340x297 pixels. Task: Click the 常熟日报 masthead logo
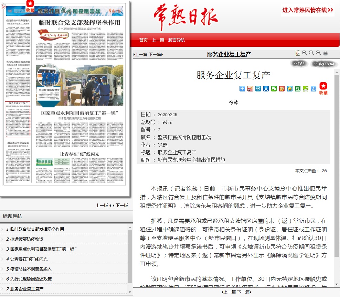coord(185,17)
